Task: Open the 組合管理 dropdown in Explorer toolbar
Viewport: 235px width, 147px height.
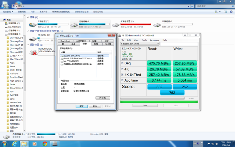Action: point(8,12)
